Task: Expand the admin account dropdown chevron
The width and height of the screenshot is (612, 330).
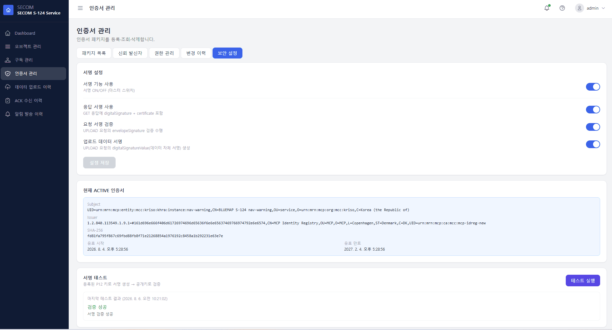Action: tap(603, 8)
